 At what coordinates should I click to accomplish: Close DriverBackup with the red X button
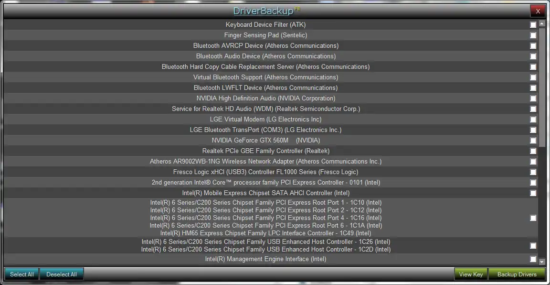coord(538,11)
